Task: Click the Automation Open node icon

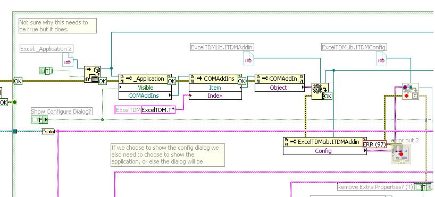Action: (93, 74)
